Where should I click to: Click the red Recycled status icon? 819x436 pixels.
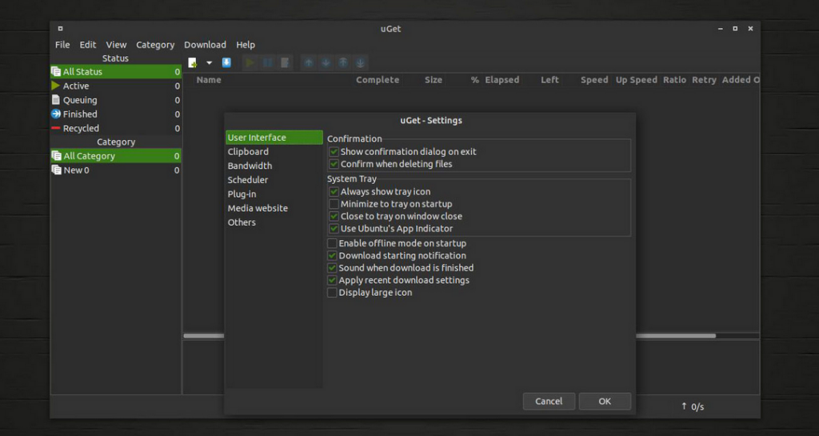(56, 128)
